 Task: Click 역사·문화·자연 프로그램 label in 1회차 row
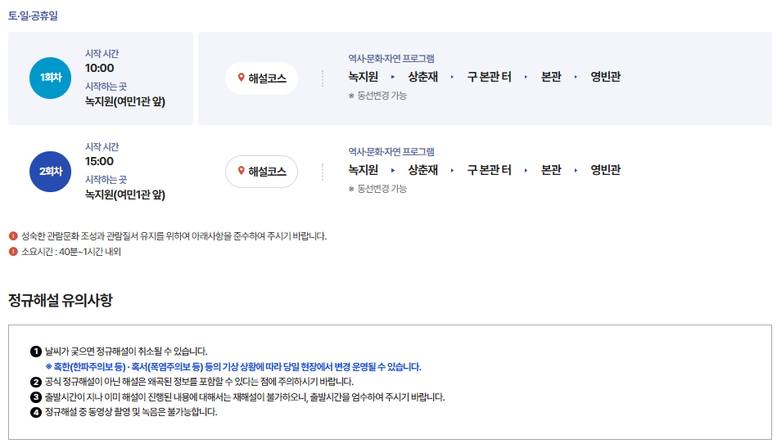[391, 58]
